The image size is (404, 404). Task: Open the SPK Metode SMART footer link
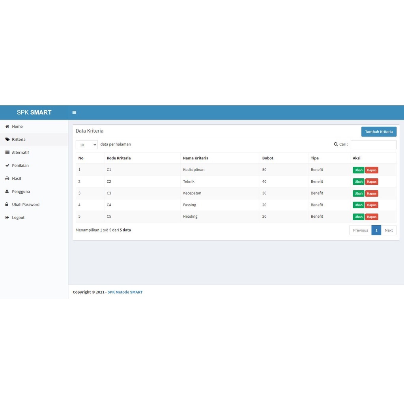click(125, 292)
